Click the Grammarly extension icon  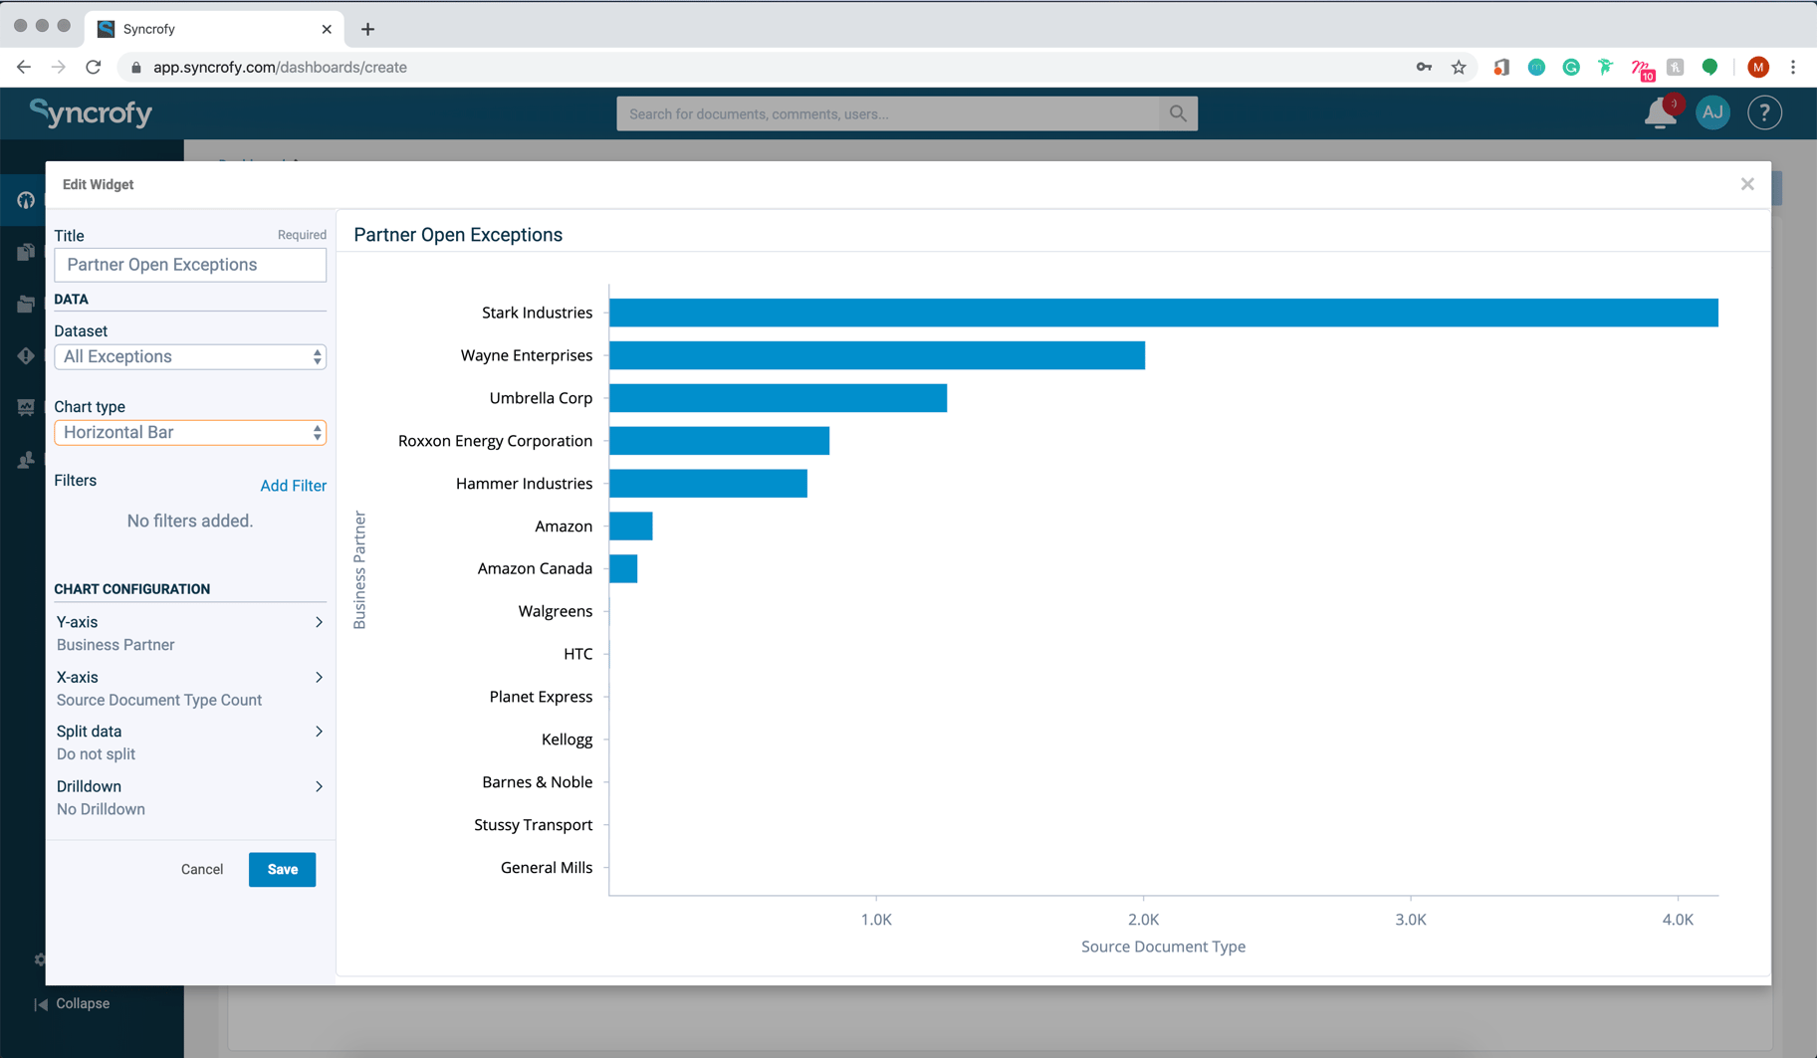(x=1571, y=67)
